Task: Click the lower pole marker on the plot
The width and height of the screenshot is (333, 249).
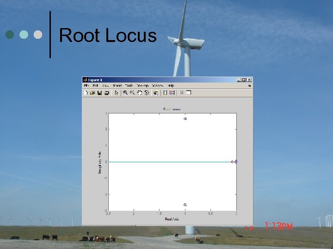Action: coord(185,205)
